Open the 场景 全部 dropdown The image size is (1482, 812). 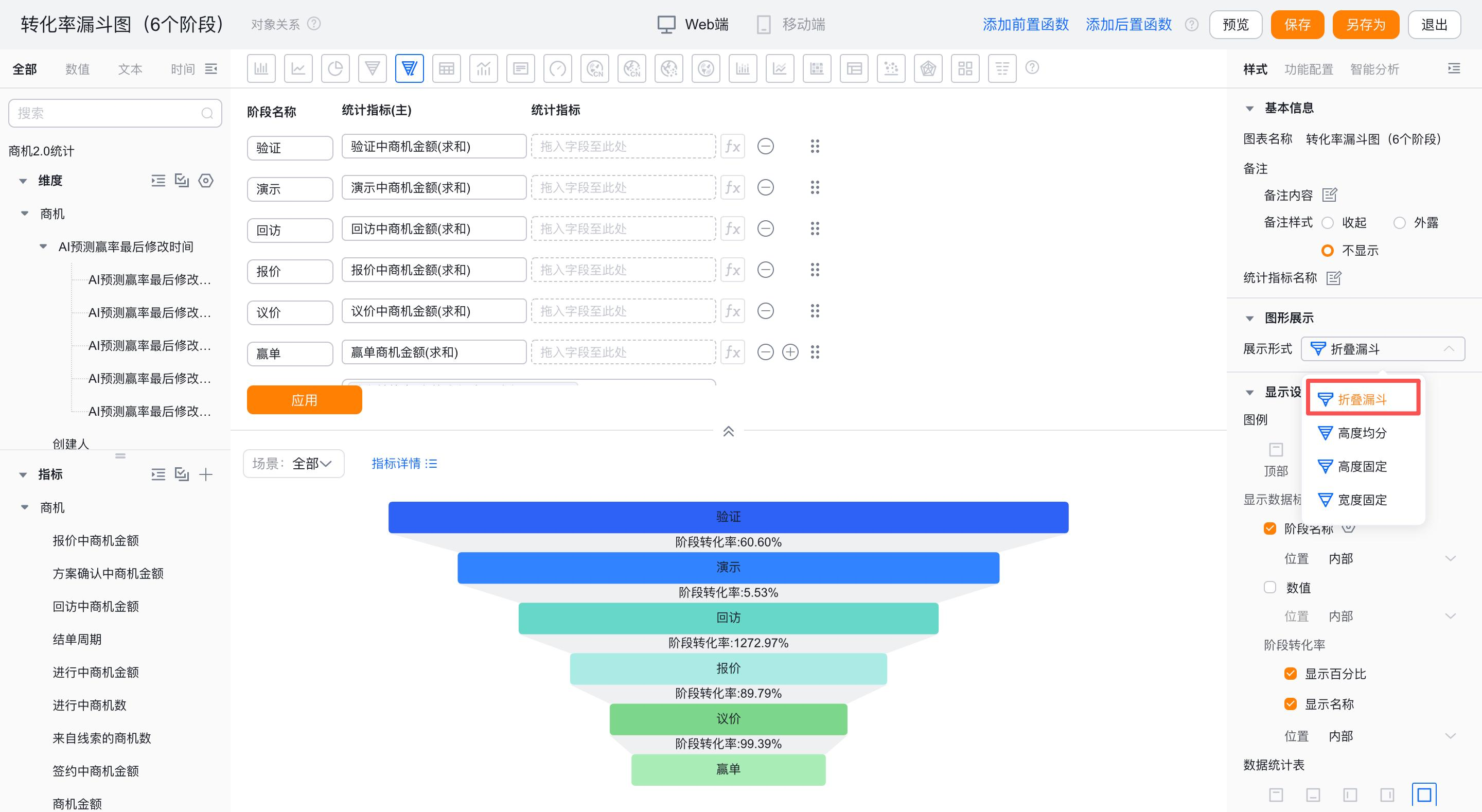(x=293, y=463)
